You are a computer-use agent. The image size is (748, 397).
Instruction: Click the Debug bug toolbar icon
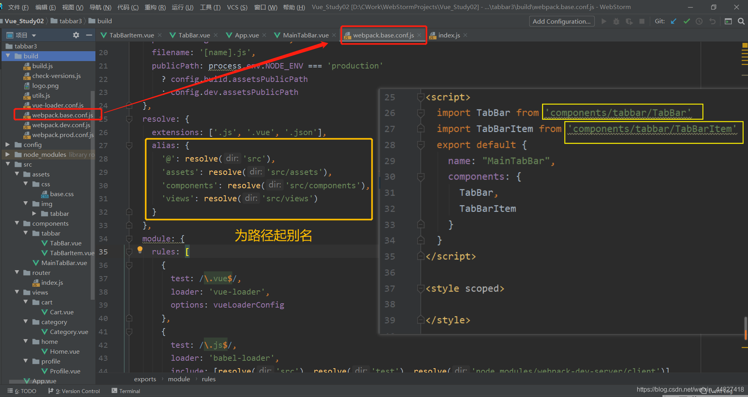pyautogui.click(x=616, y=21)
